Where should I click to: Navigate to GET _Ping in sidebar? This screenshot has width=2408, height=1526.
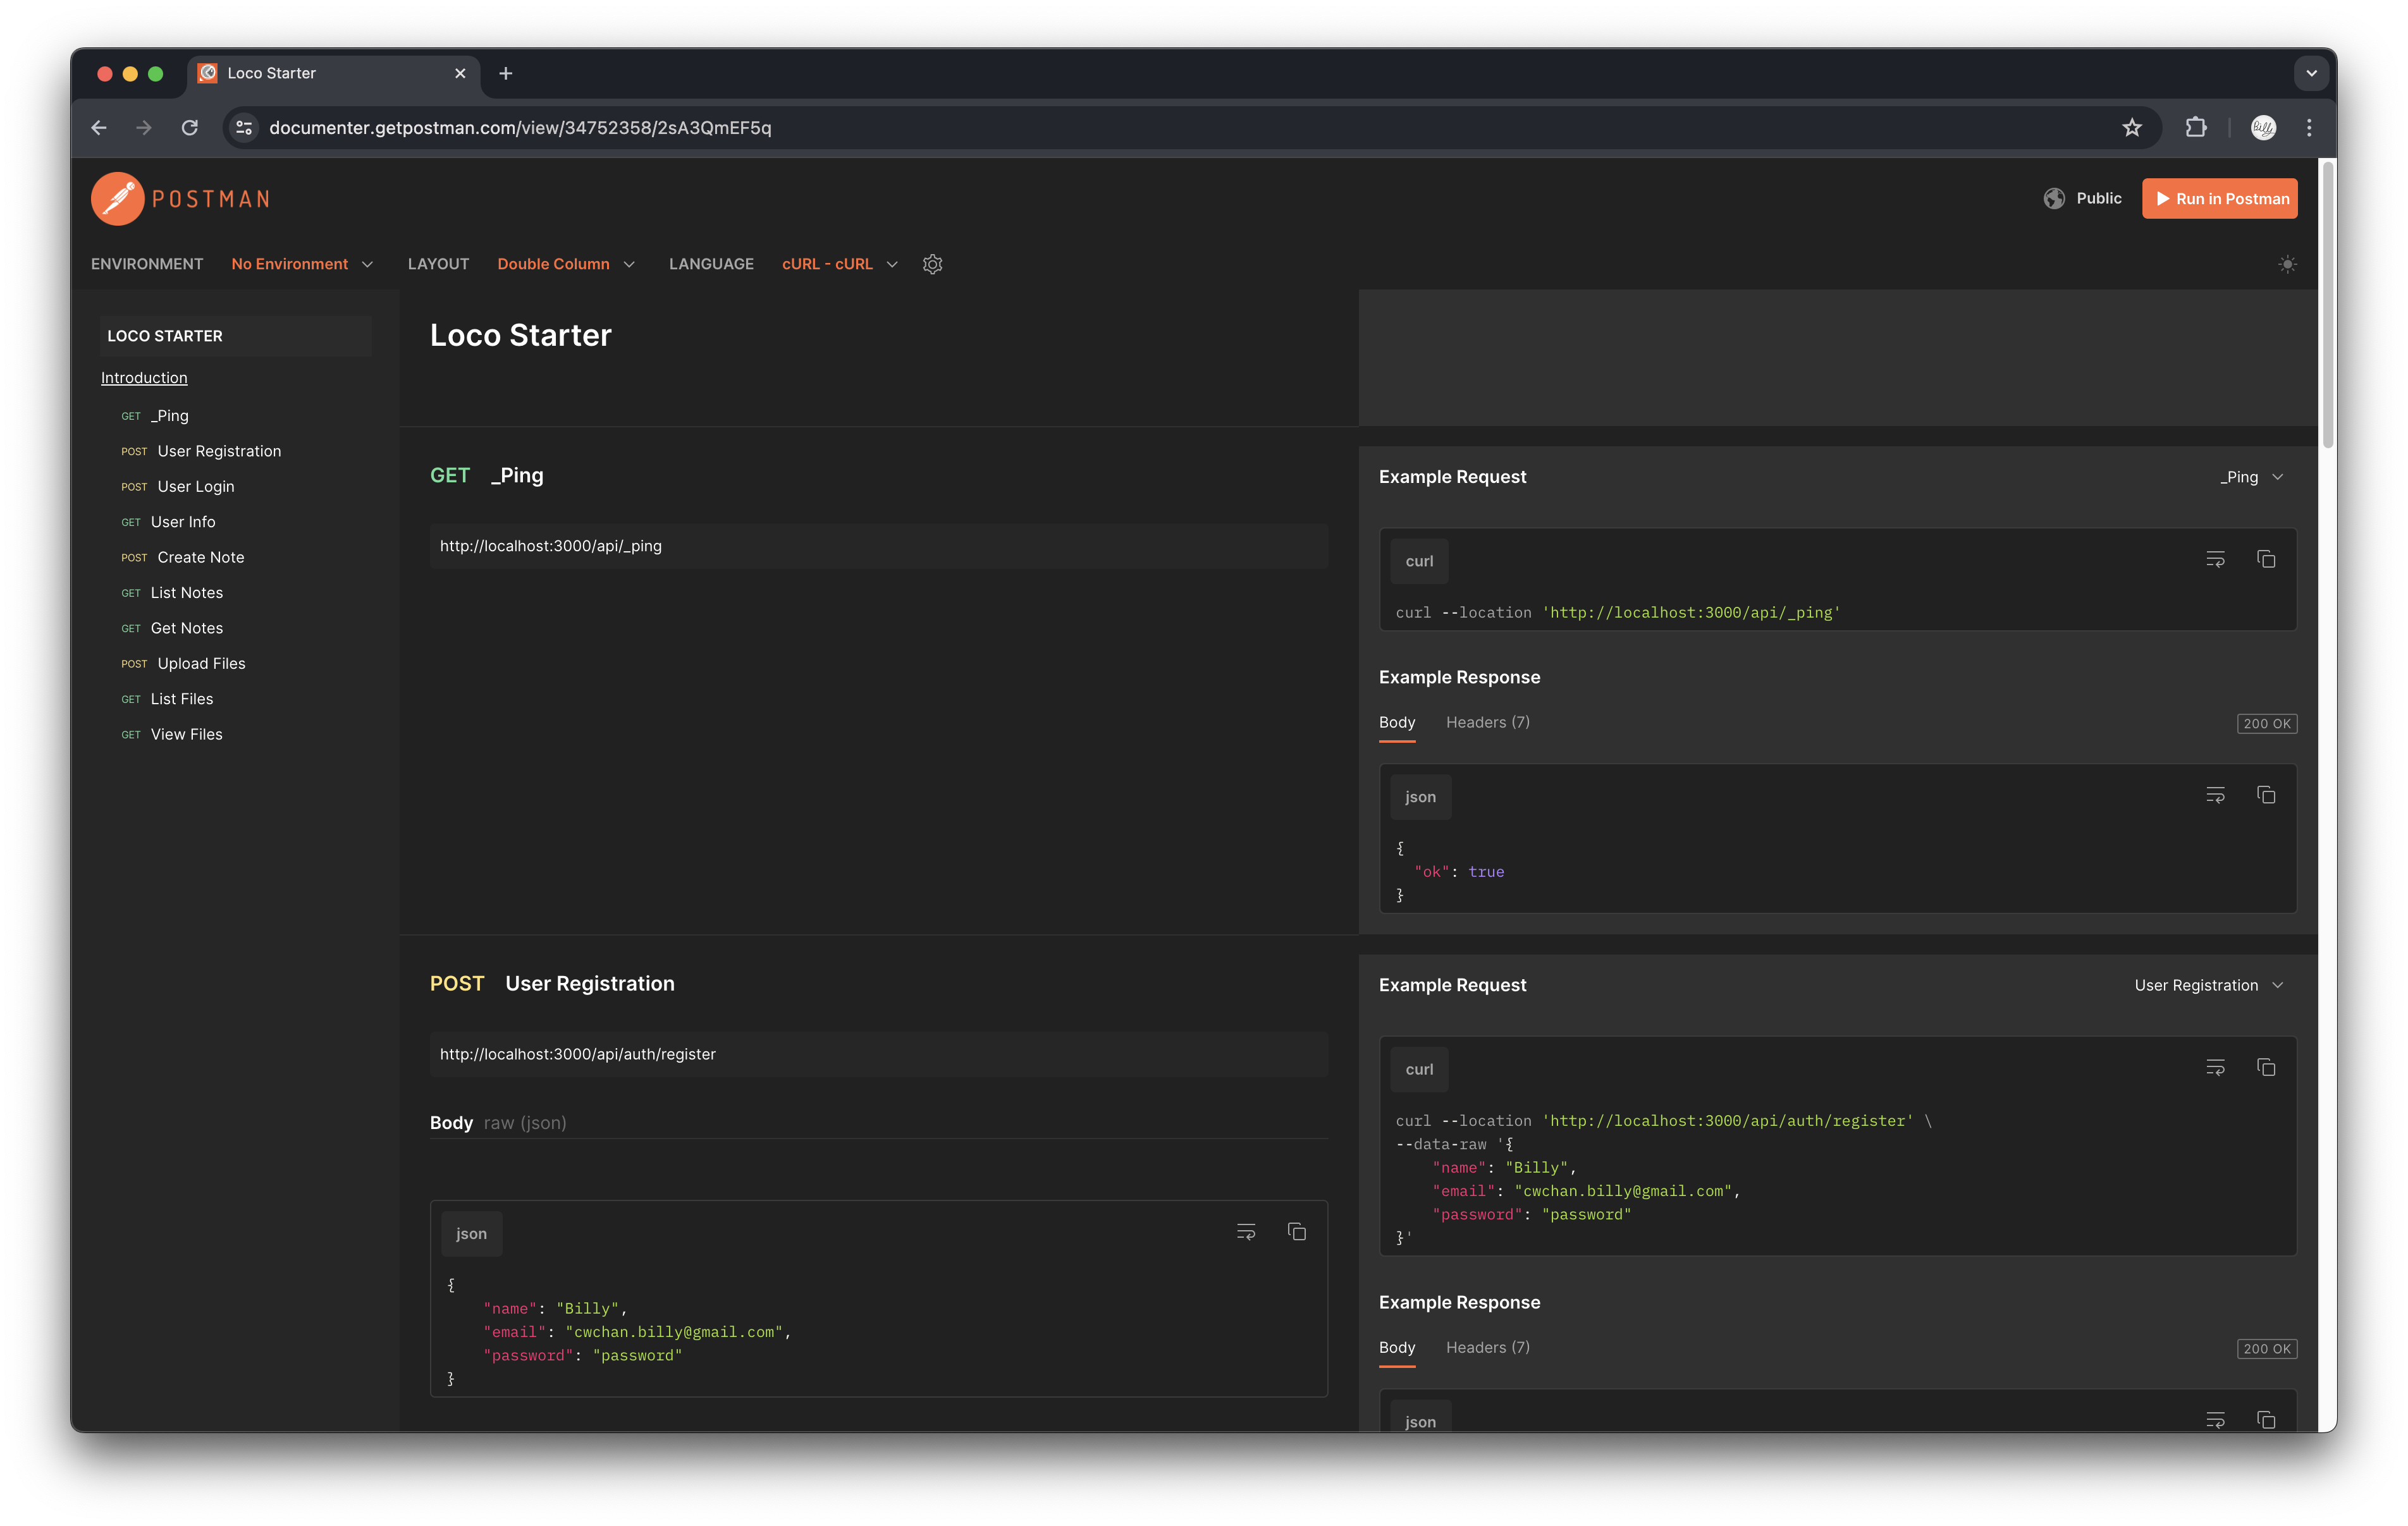(x=156, y=415)
